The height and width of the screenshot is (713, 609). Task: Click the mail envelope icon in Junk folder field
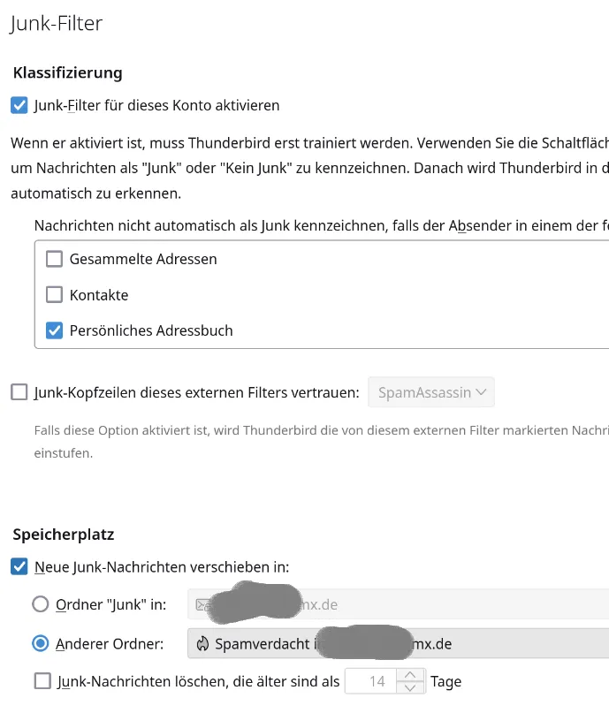click(202, 605)
